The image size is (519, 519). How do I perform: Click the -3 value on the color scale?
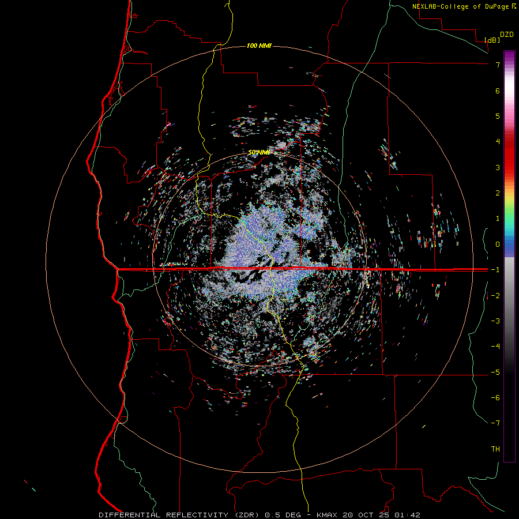tap(495, 321)
